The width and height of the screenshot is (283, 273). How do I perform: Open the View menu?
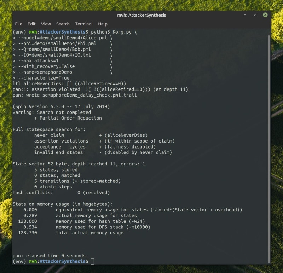(x=46, y=24)
